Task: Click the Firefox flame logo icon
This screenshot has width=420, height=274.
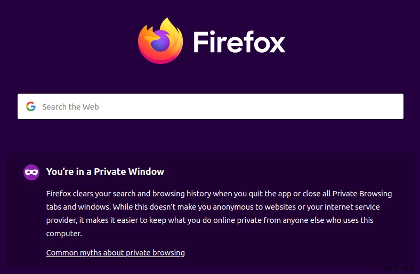Action: (x=160, y=40)
